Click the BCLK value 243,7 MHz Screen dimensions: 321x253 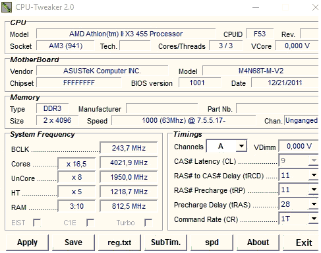[129, 148]
